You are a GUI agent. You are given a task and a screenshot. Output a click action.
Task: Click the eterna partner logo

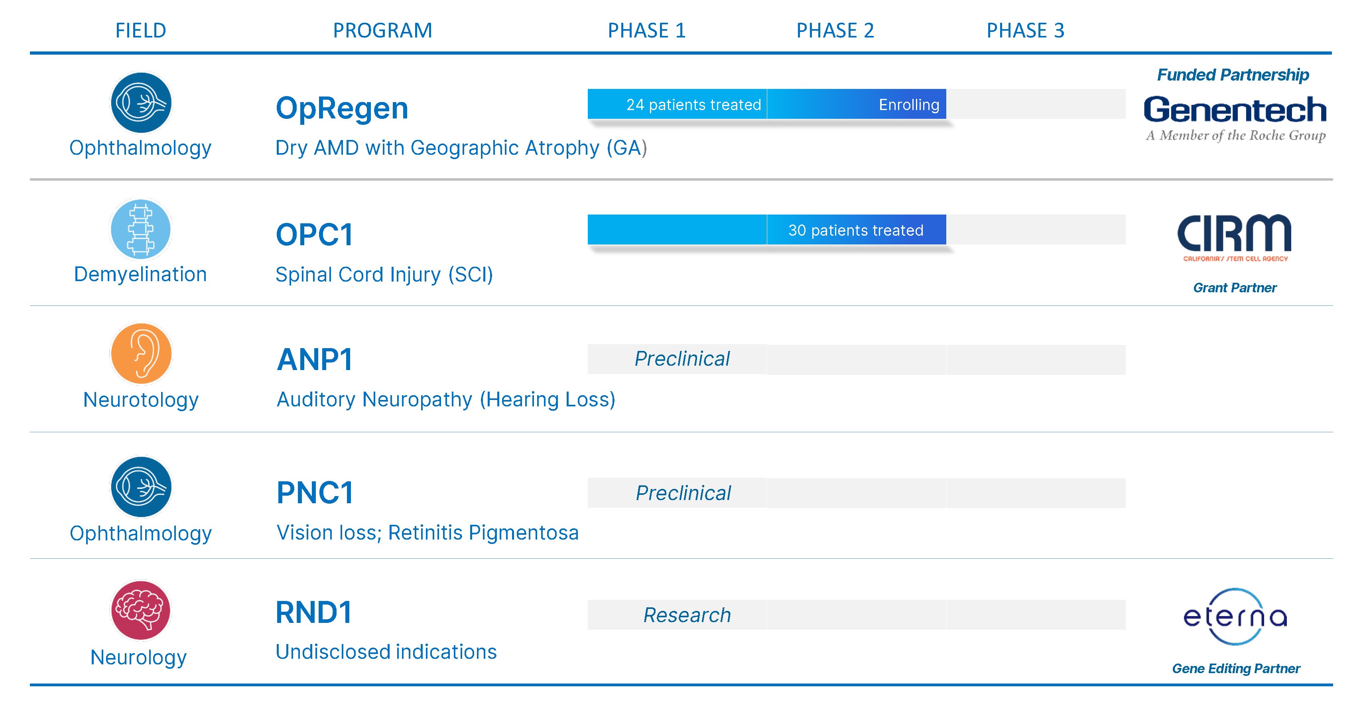coord(1235,617)
